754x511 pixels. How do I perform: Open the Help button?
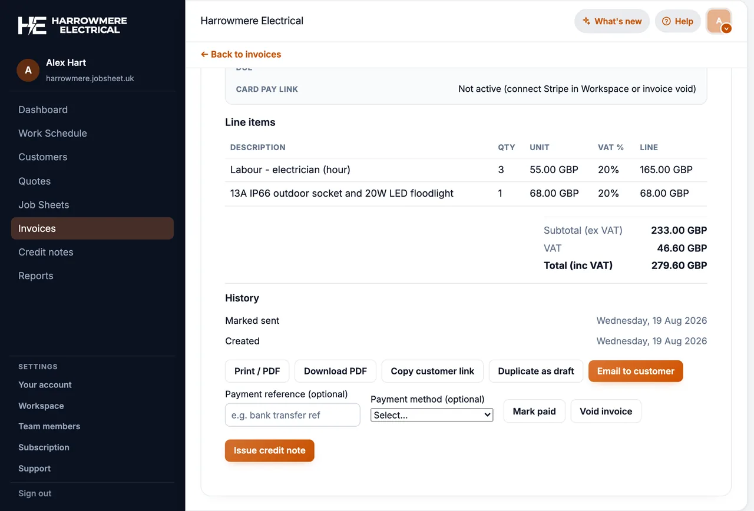pyautogui.click(x=677, y=21)
